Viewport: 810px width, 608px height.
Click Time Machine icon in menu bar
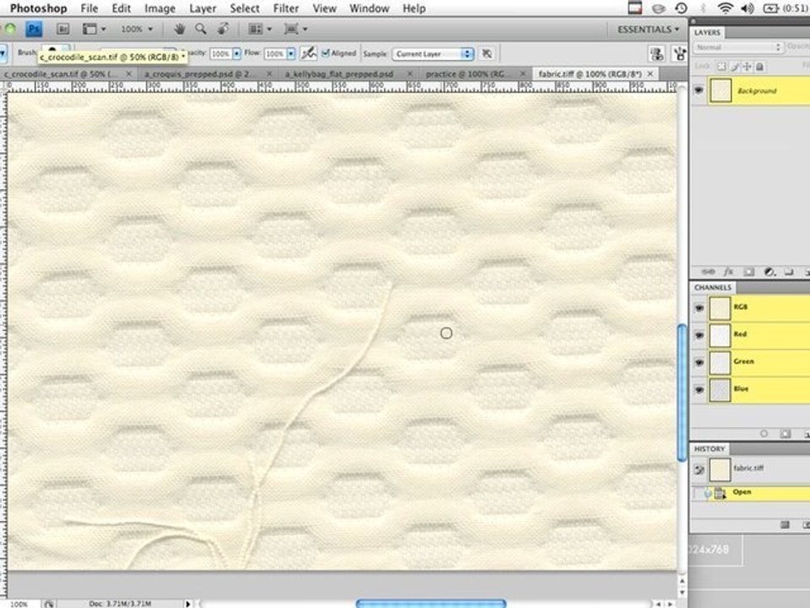[681, 8]
